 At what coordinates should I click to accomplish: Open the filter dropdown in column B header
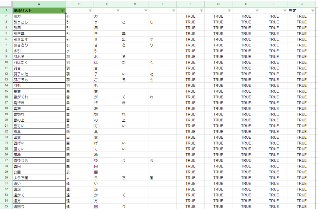[90, 11]
